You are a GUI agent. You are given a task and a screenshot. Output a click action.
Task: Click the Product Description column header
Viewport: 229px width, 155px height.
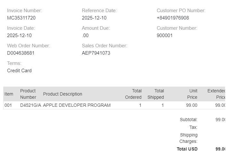pyautogui.click(x=63, y=94)
